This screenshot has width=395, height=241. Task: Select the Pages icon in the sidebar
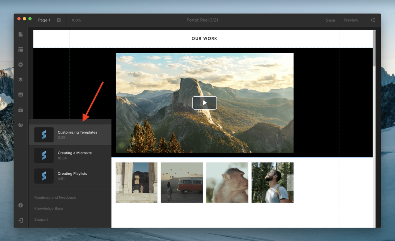pos(20,34)
